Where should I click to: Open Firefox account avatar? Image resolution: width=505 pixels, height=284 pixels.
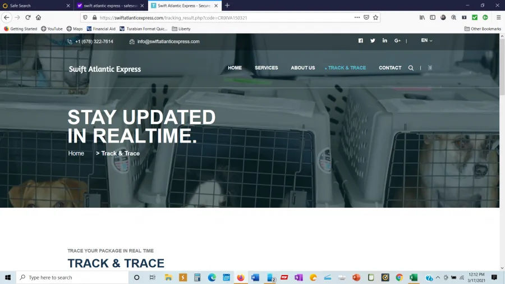pyautogui.click(x=443, y=17)
